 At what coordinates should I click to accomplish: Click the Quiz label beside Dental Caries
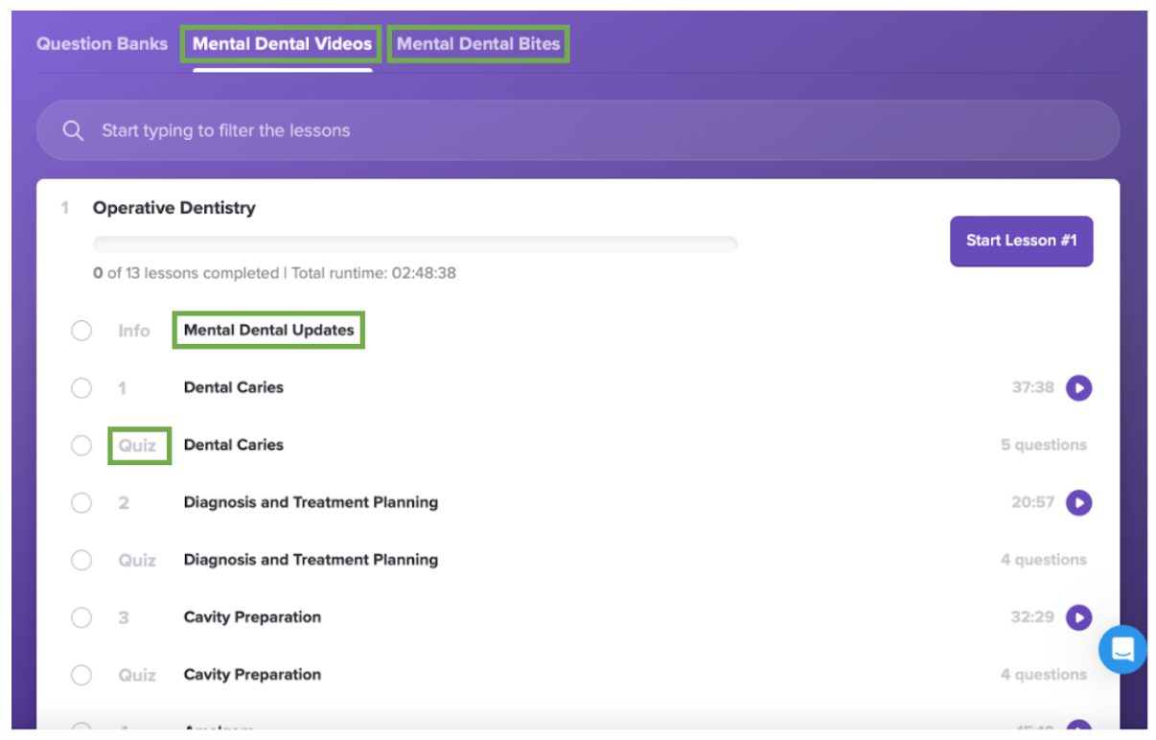pyautogui.click(x=137, y=446)
